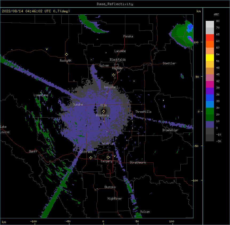Click the blue 36 dBZ legend color

point(210,98)
